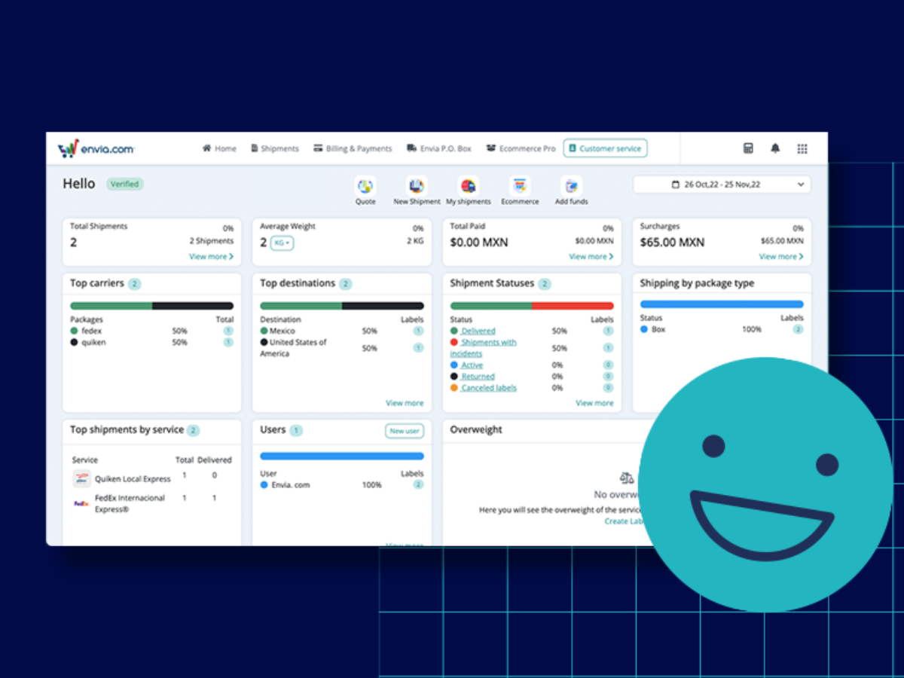Click the Mexico destination row
This screenshot has width=904, height=678.
click(x=342, y=331)
